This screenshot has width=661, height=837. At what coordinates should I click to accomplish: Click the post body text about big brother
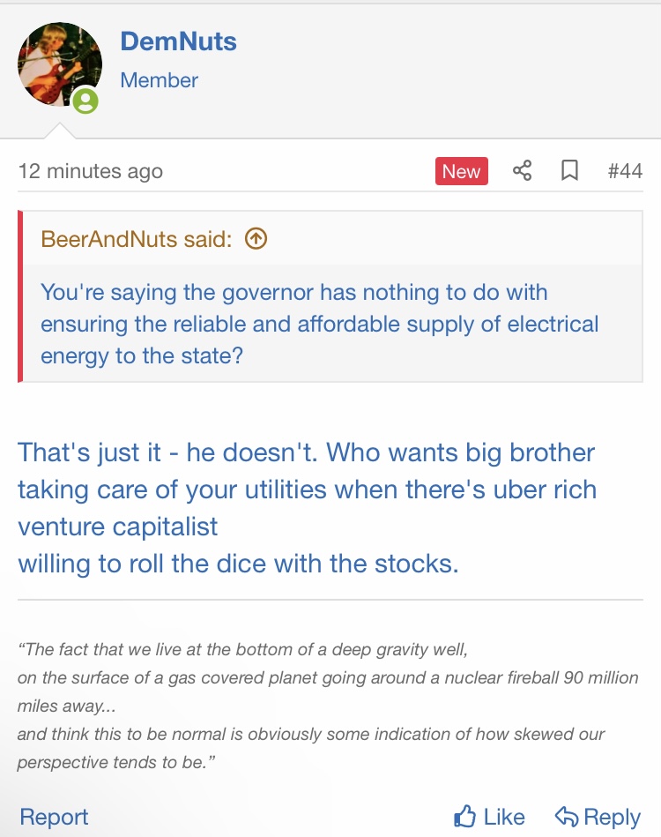coord(307,507)
